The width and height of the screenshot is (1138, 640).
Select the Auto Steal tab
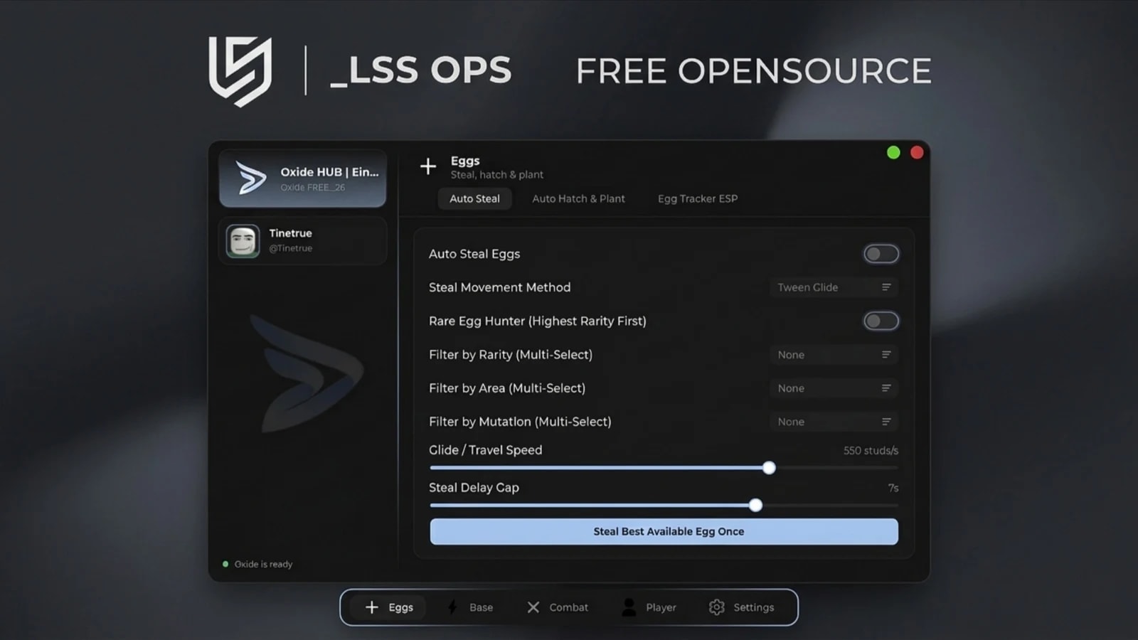coord(474,198)
